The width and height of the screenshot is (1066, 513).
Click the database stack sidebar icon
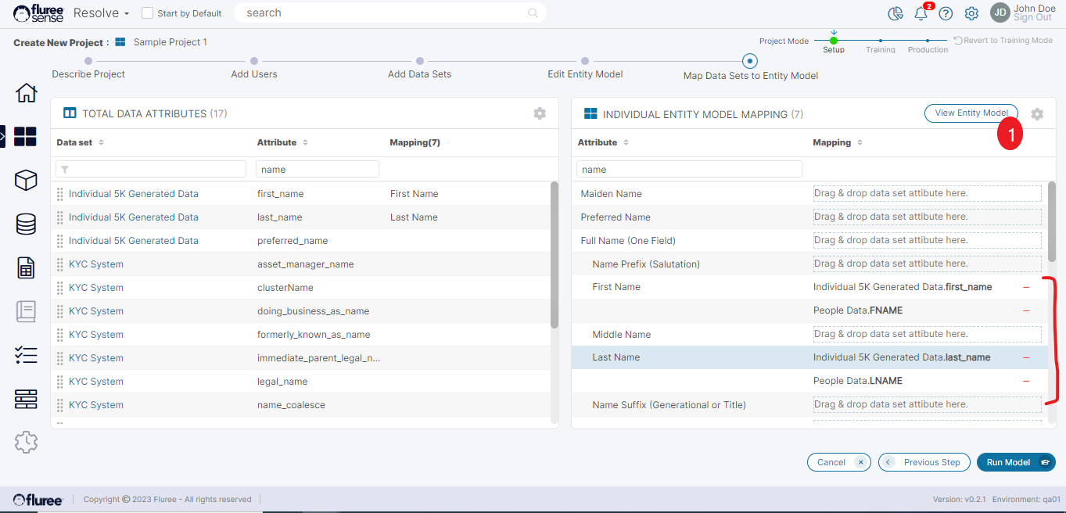point(26,224)
